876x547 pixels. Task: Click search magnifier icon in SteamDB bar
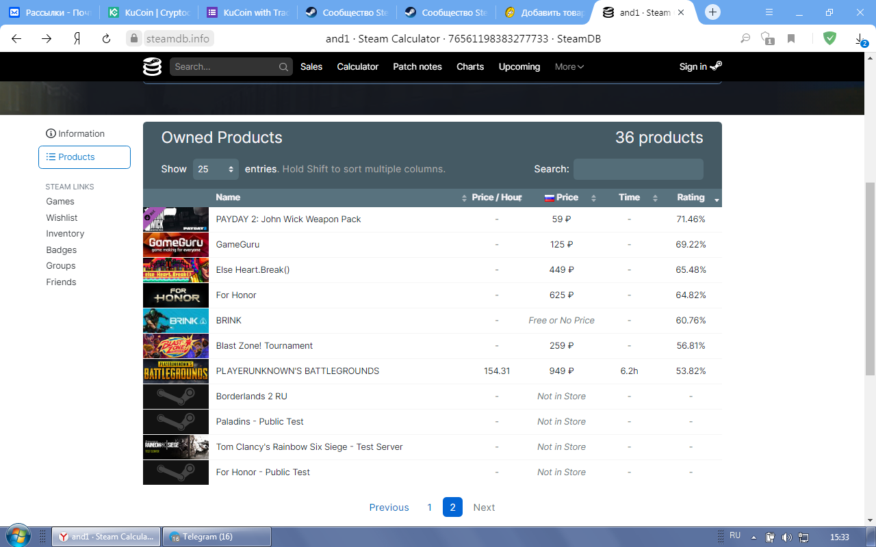283,67
